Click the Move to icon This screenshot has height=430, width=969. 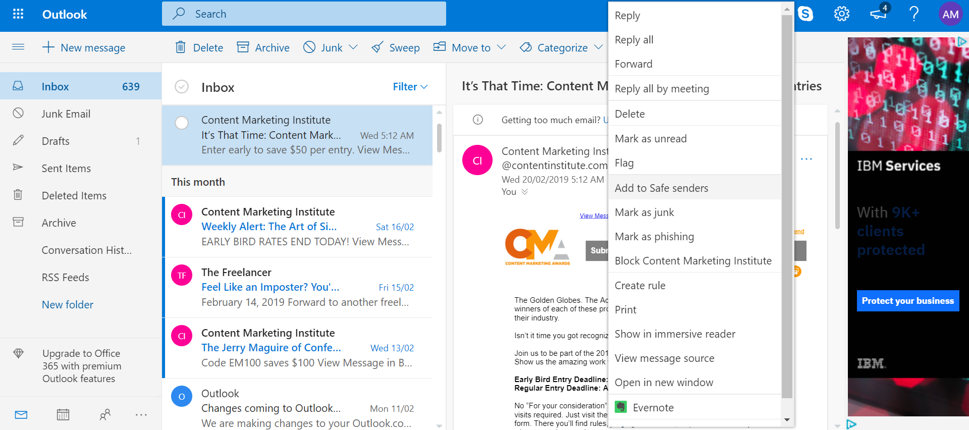pyautogui.click(x=440, y=47)
